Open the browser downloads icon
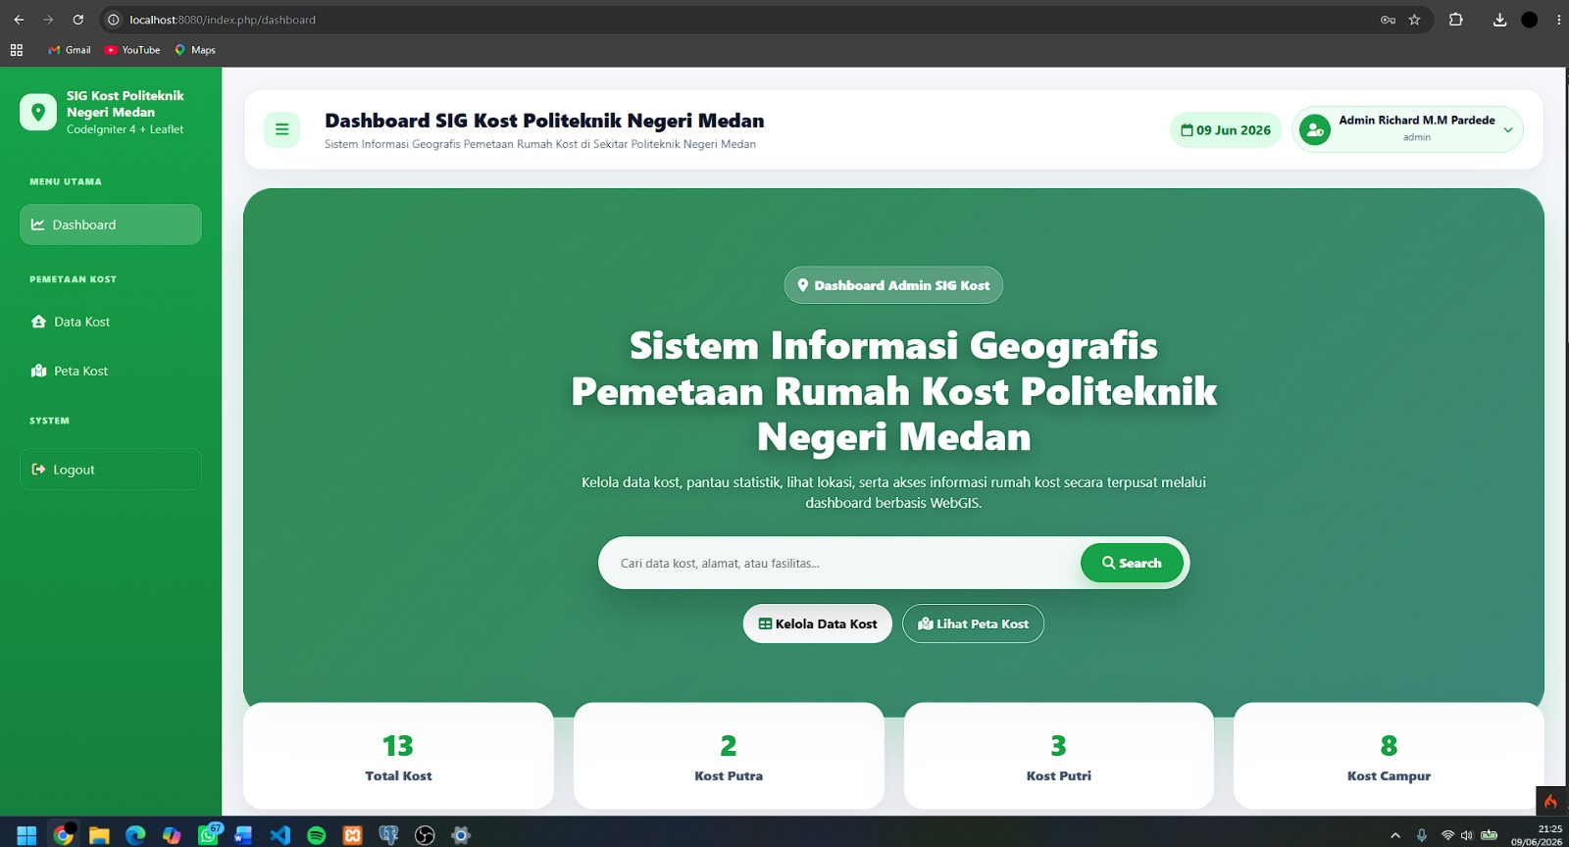Image resolution: width=1569 pixels, height=847 pixels. [x=1499, y=20]
